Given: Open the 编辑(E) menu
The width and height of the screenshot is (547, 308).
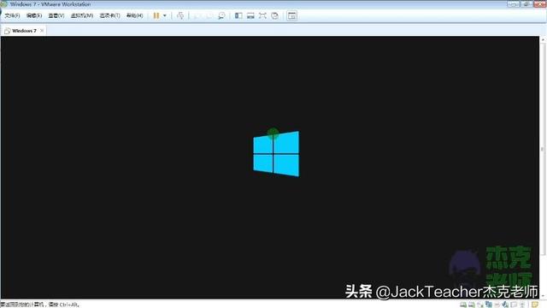Looking at the screenshot, I should tap(34, 15).
